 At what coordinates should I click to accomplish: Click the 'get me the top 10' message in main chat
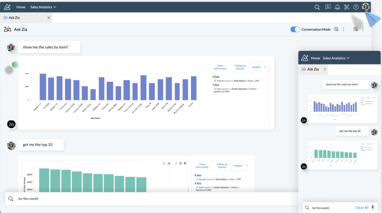click(41, 145)
